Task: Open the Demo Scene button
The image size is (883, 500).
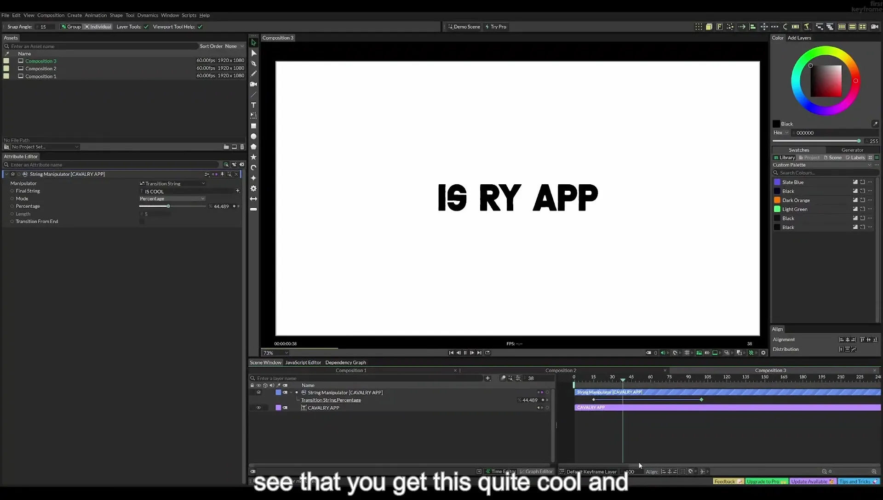Action: click(464, 27)
